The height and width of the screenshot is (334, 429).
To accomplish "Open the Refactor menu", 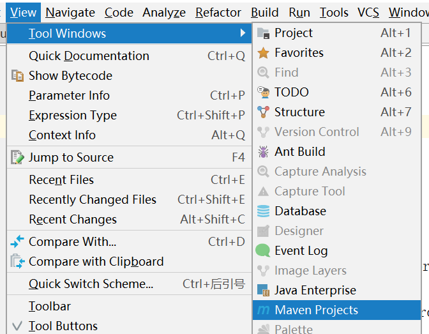I will pyautogui.click(x=218, y=12).
